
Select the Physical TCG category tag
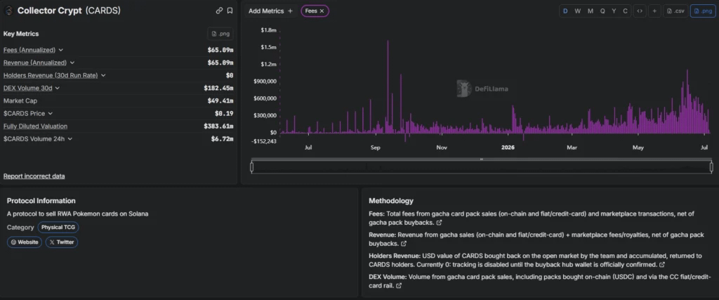tap(58, 227)
